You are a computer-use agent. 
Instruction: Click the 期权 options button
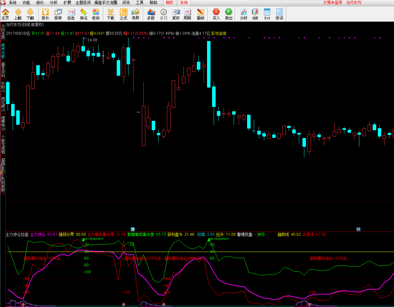169,3
